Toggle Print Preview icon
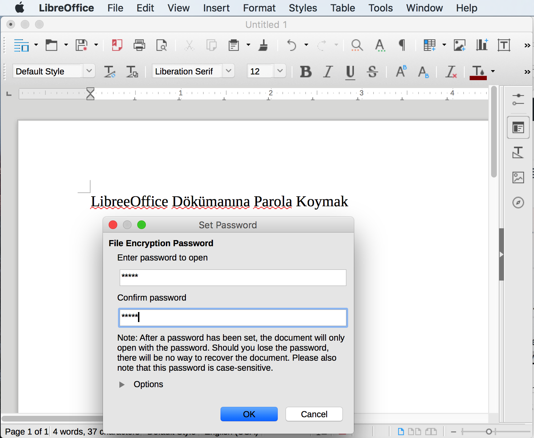534x438 pixels. (162, 45)
